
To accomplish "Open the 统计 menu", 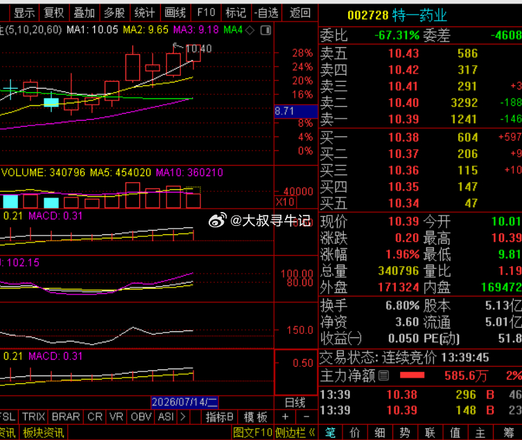I will [145, 13].
